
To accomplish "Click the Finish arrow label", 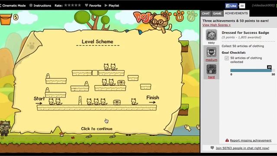I will click(x=153, y=99).
